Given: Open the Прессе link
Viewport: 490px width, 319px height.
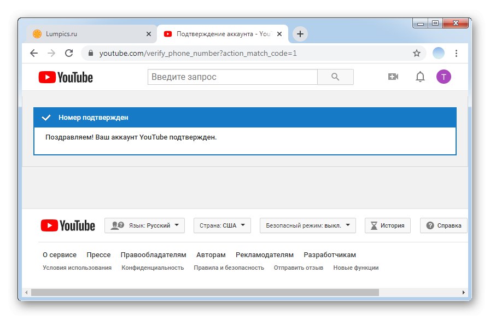Looking at the screenshot, I should pos(98,255).
